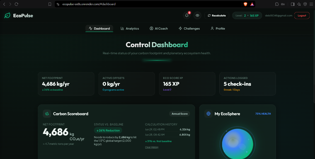The width and height of the screenshot is (315, 159).
Task: Switch to the Analytics tab
Action: [130, 29]
